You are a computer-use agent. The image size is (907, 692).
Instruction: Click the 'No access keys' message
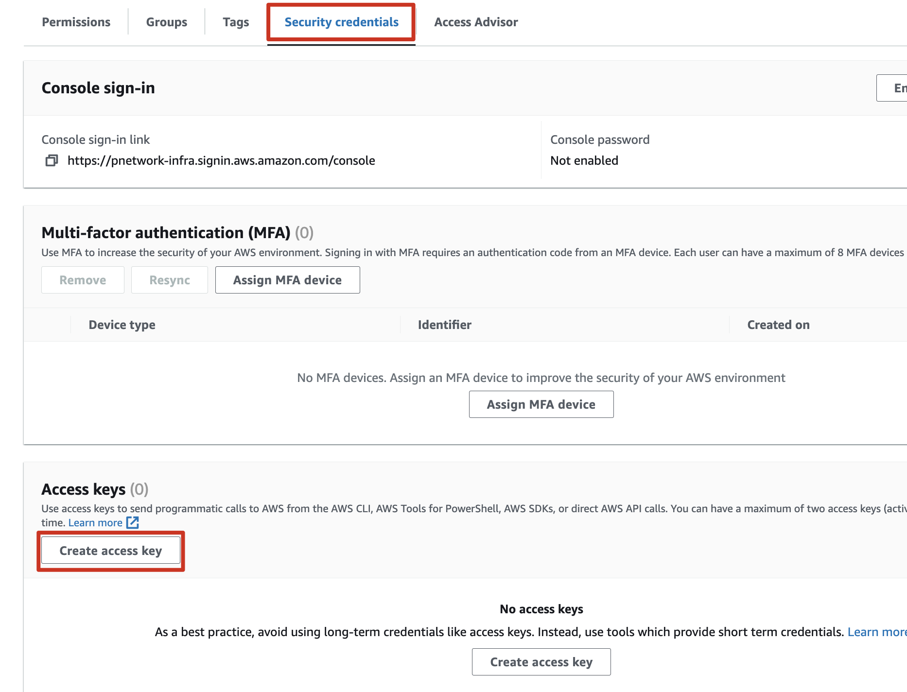pos(541,609)
